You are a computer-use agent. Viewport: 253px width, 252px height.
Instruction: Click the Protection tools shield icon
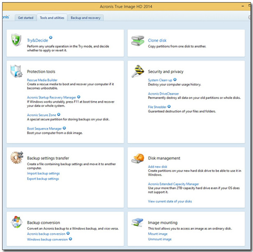[16, 71]
